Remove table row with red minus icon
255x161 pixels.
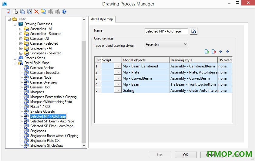tap(214, 52)
